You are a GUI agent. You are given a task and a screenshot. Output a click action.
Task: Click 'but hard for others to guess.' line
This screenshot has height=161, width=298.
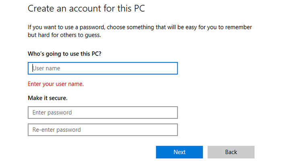click(64, 35)
